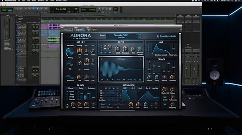Select the Analog oscillator tab
The width and height of the screenshot is (242, 135).
(79, 45)
